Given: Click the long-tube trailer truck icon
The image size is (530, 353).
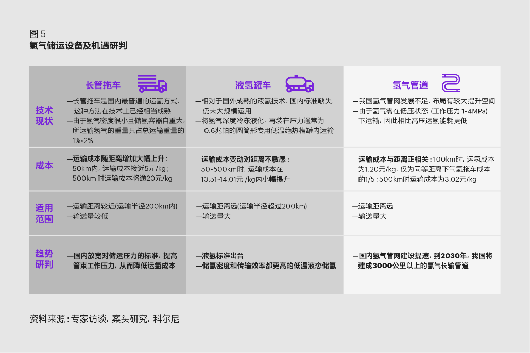Looking at the screenshot, I should [152, 83].
